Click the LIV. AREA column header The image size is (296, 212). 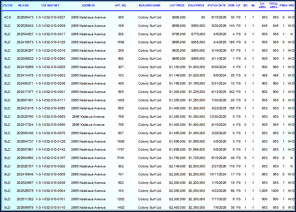(262, 5)
